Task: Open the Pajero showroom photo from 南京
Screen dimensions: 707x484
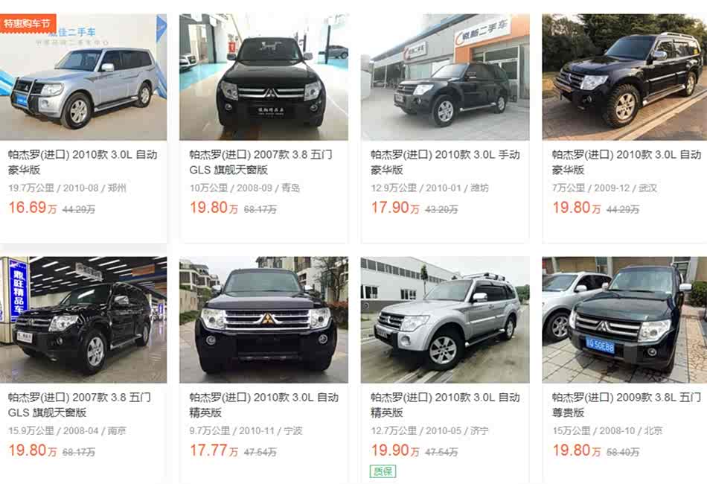Action: click(x=83, y=319)
